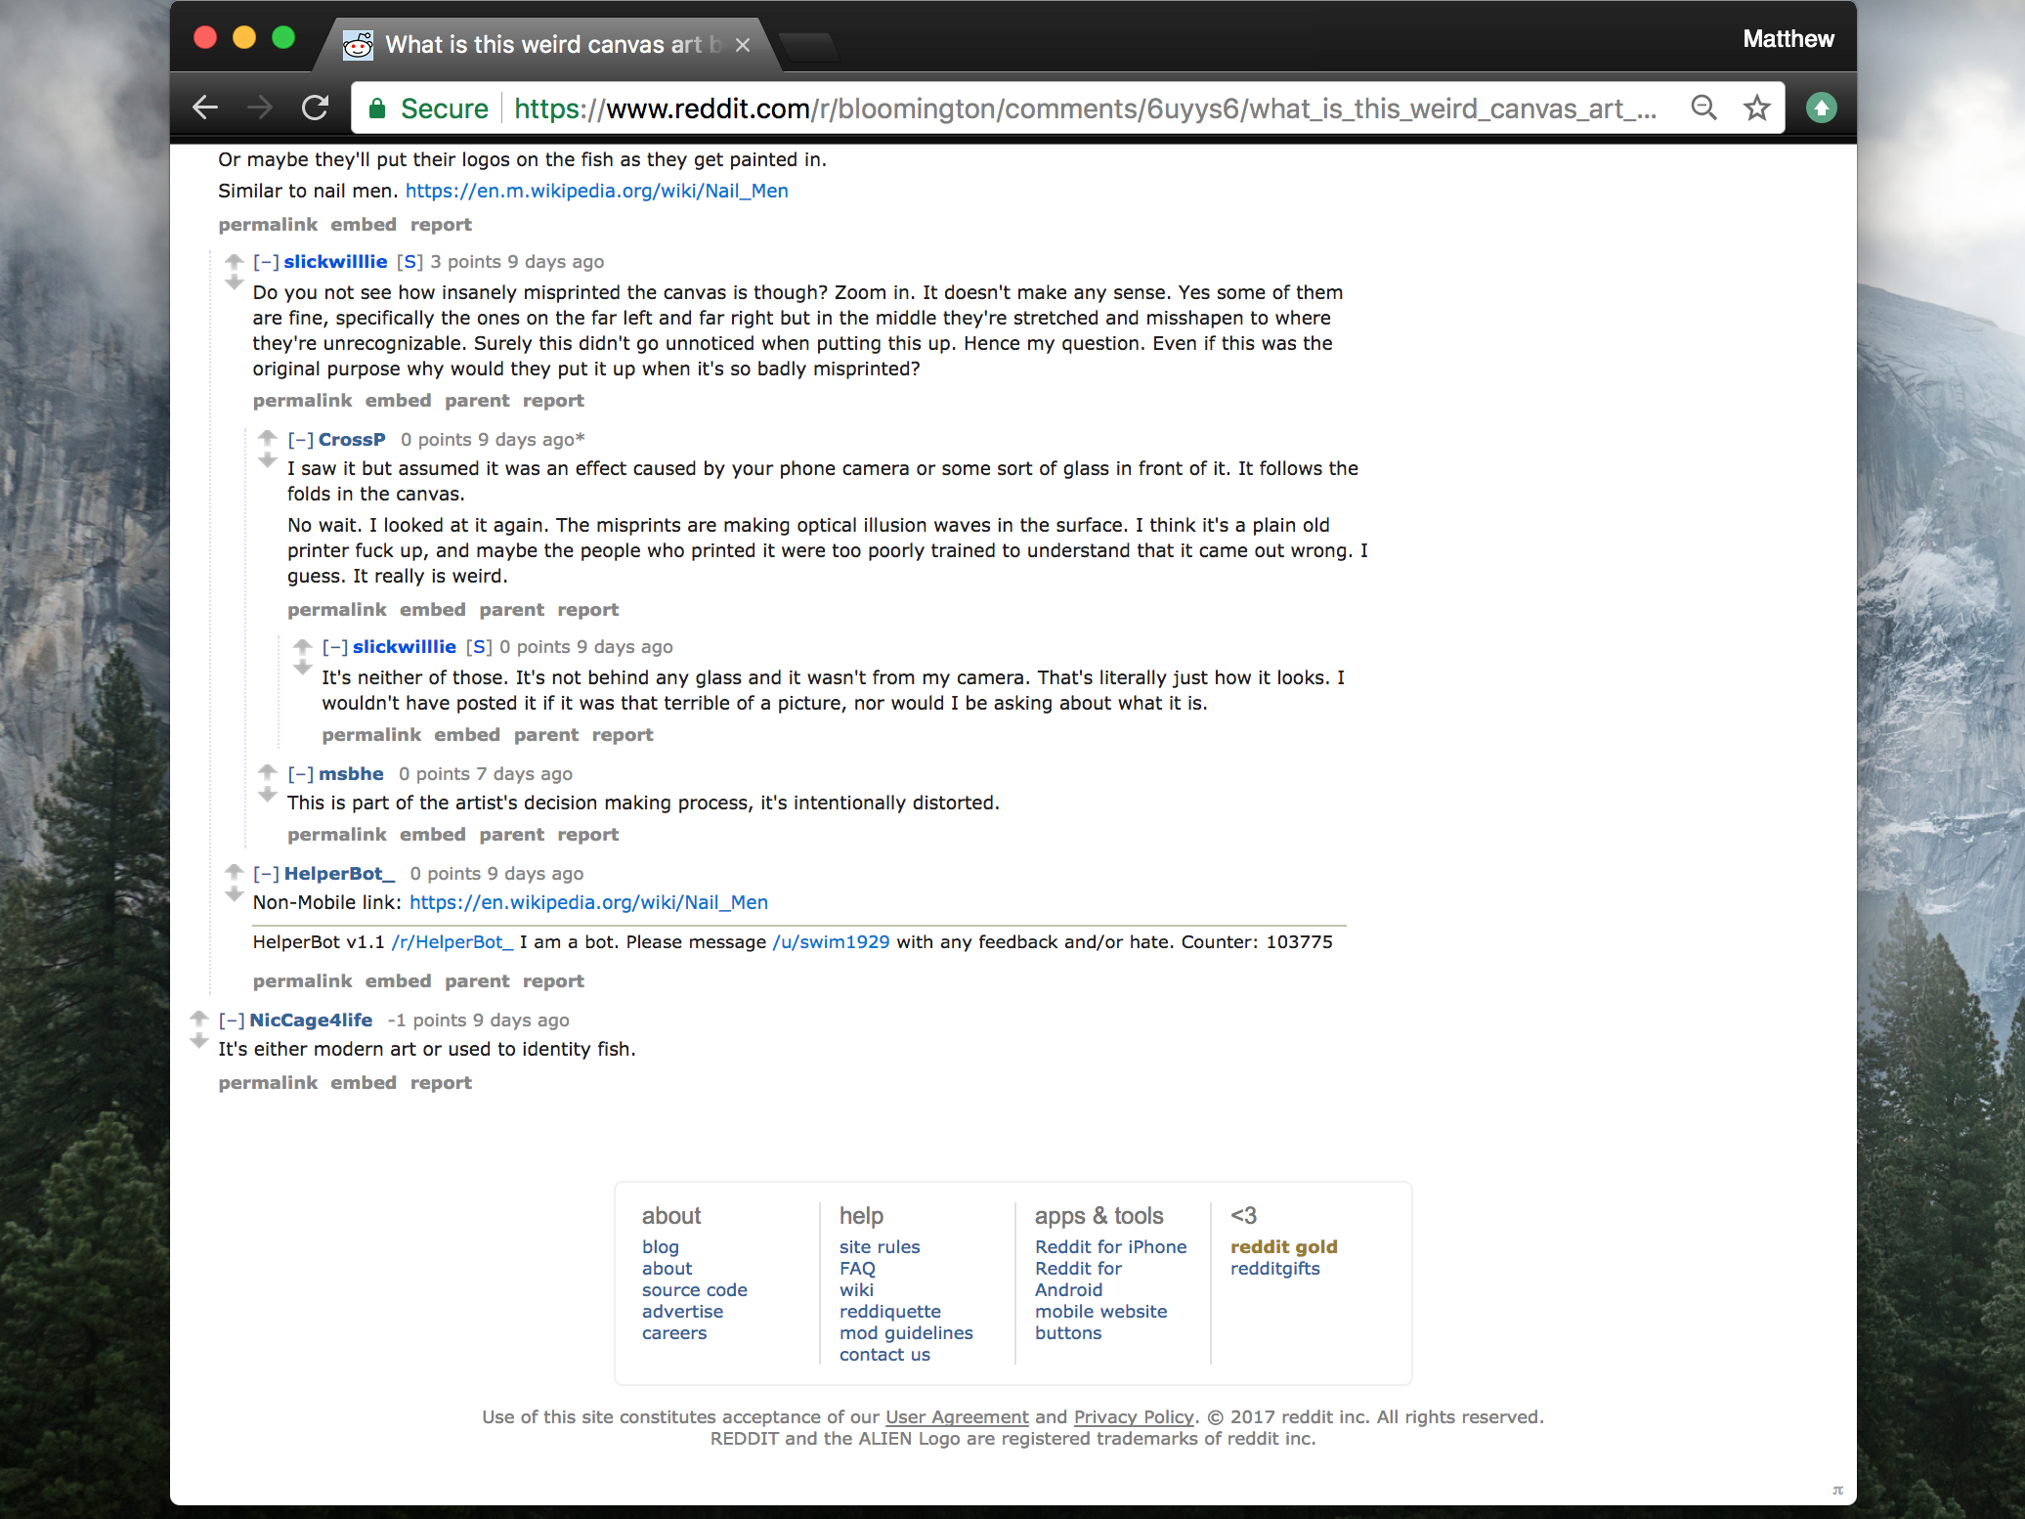The image size is (2025, 1519).
Task: Click the green secure padlock icon
Action: coord(377,108)
